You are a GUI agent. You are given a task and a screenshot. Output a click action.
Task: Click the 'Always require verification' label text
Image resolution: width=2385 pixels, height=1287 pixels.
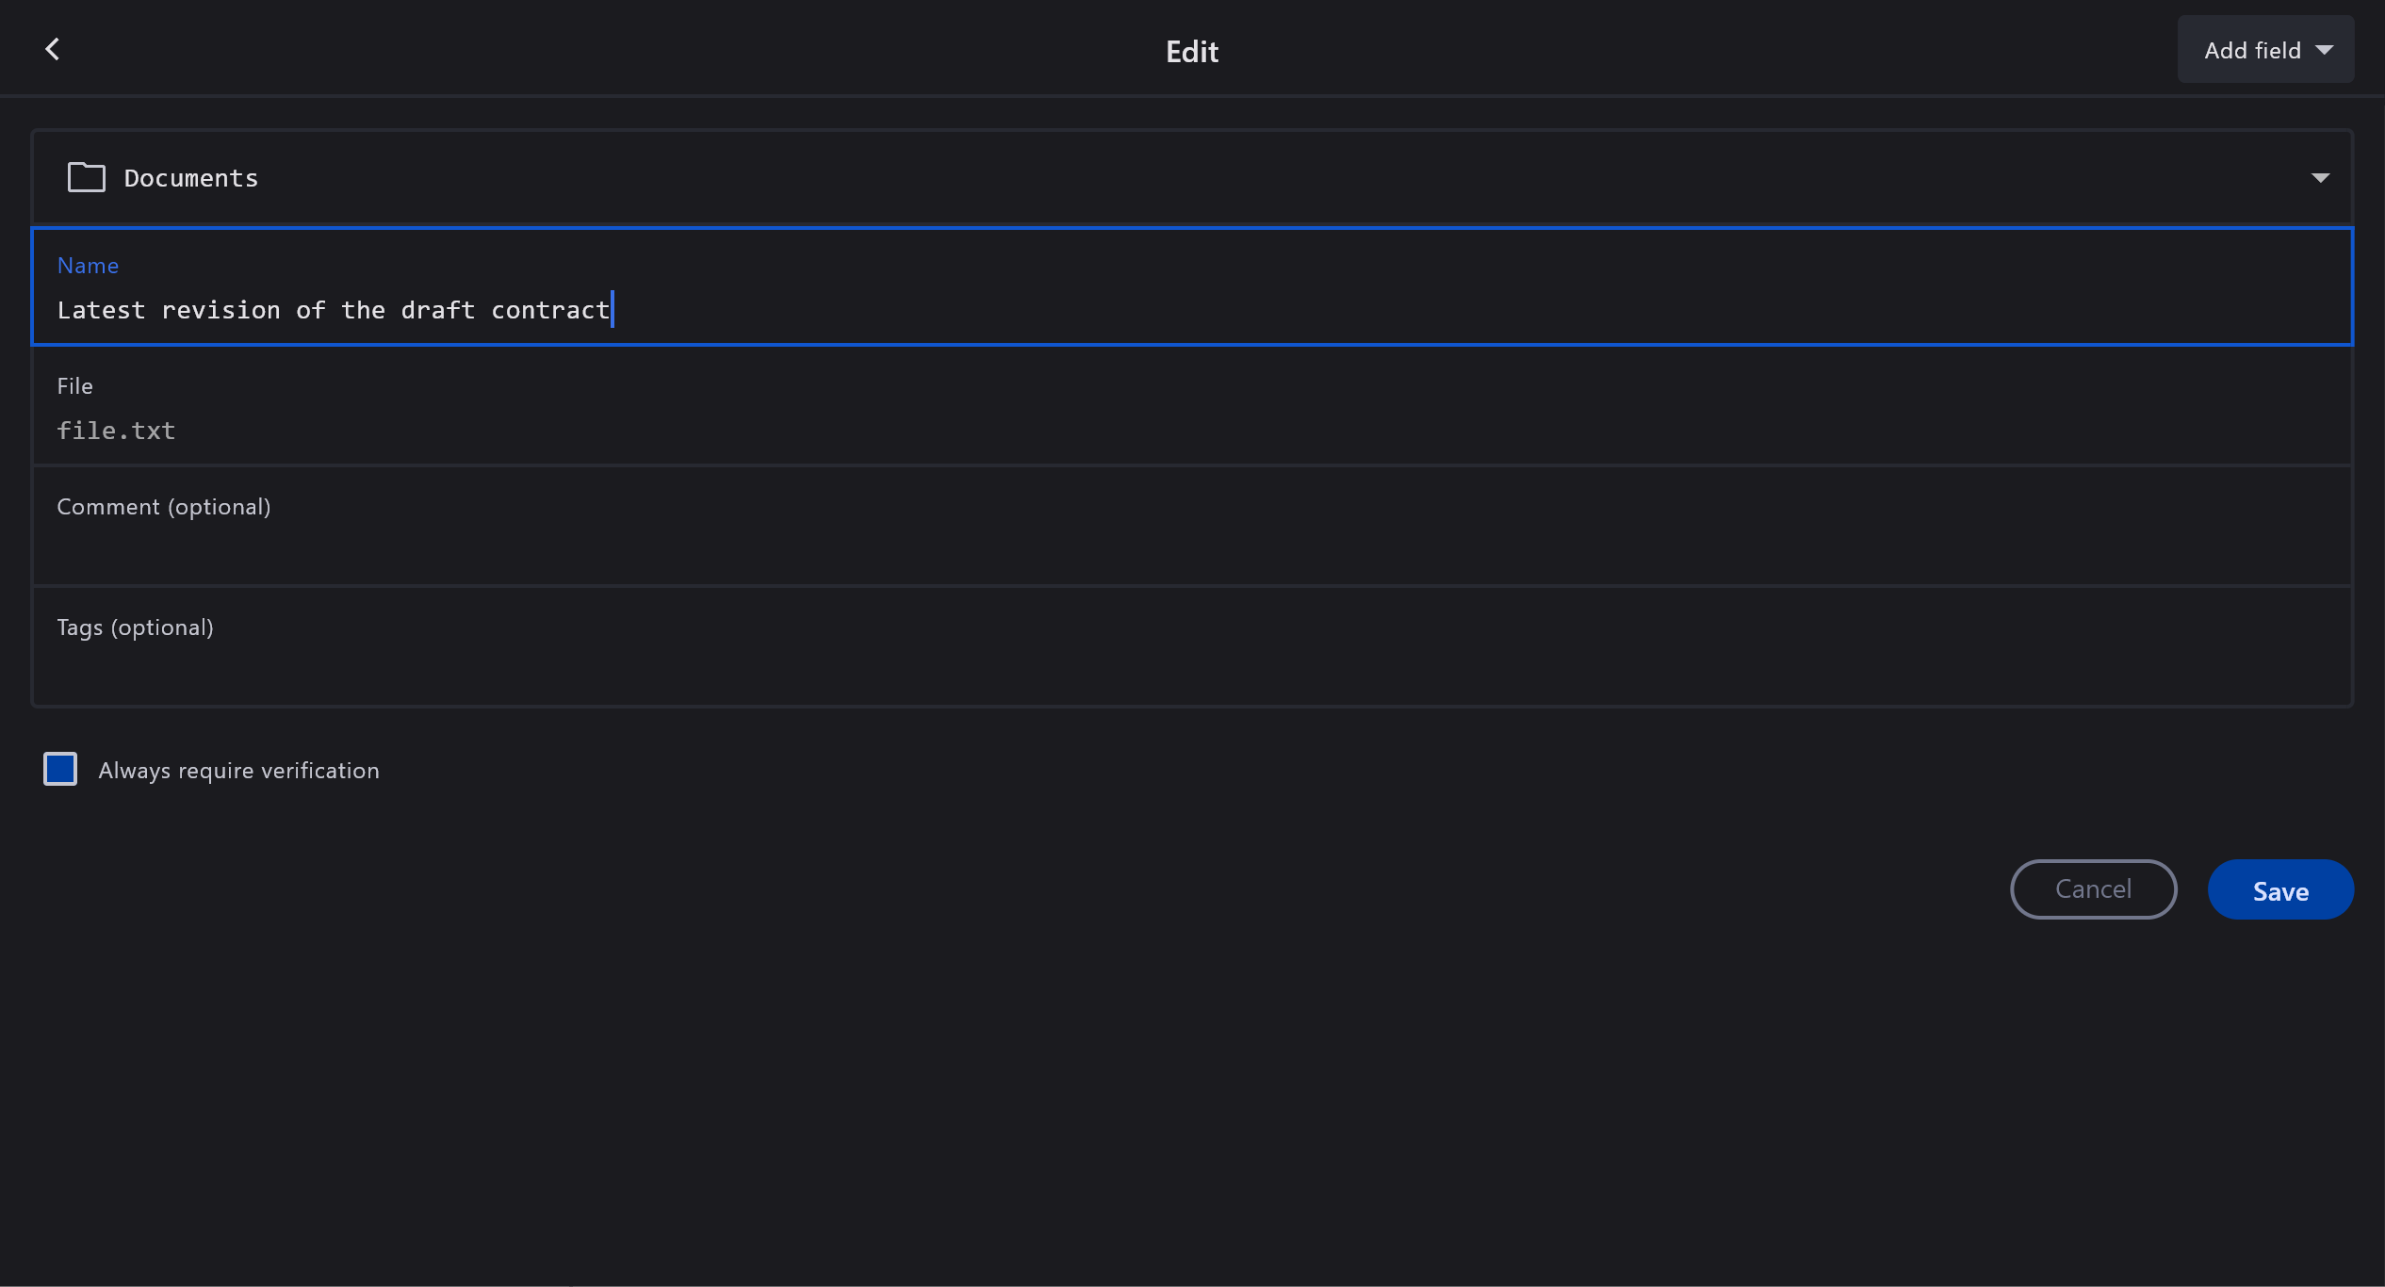coord(238,771)
